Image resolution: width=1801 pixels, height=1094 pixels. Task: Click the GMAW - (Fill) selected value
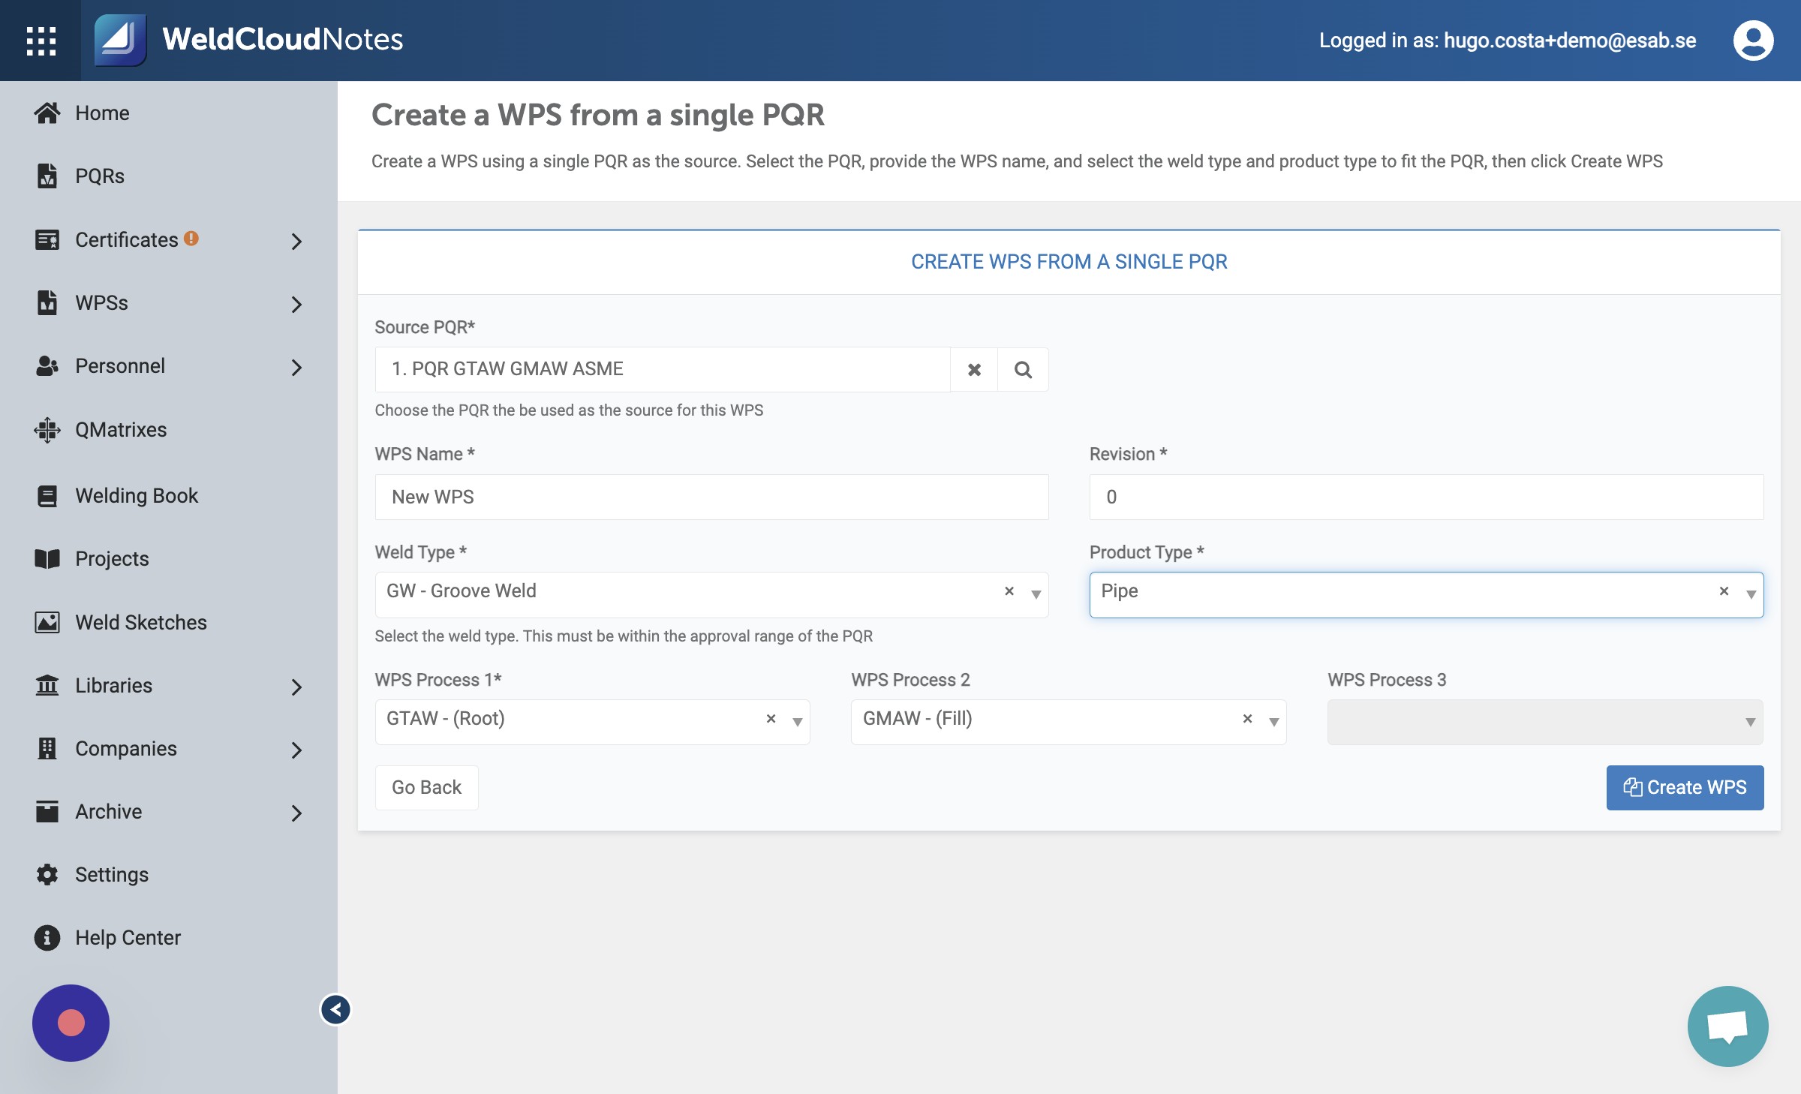point(918,719)
